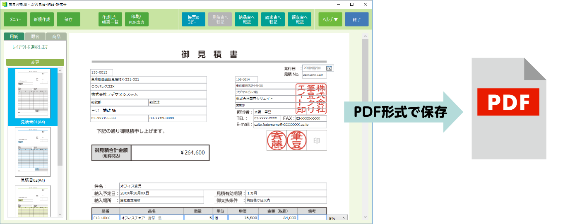Switch to the 商品 tab

(x=56, y=36)
